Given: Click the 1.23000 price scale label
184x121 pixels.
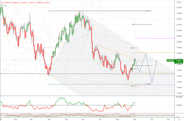Looking at the screenshot, I should tap(178, 8).
